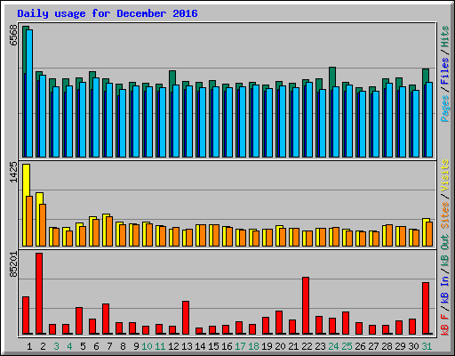
Task: Click day 21 on the x-axis
Action: coord(293,346)
